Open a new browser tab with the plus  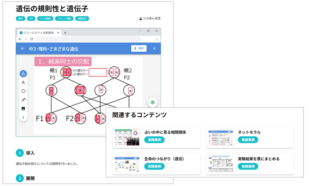(65, 33)
